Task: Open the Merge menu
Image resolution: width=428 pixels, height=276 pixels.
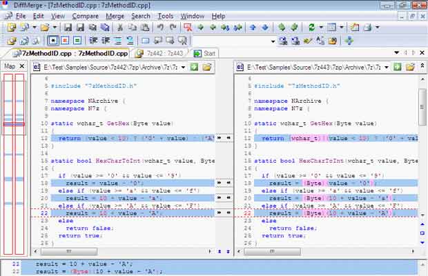Action: [115, 16]
